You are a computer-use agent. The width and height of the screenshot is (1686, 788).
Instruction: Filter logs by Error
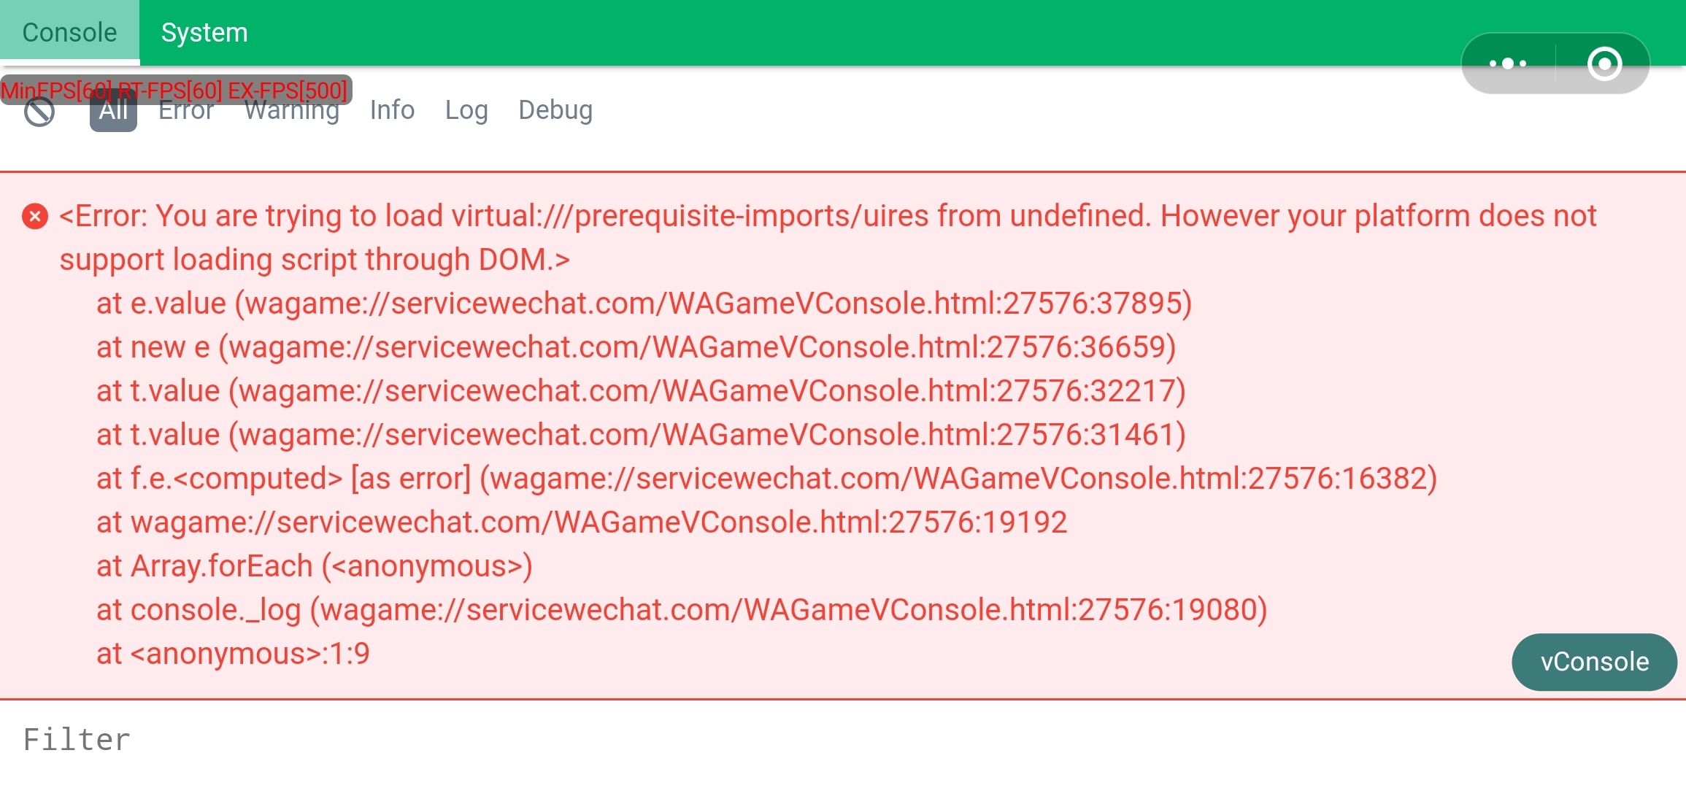tap(186, 112)
